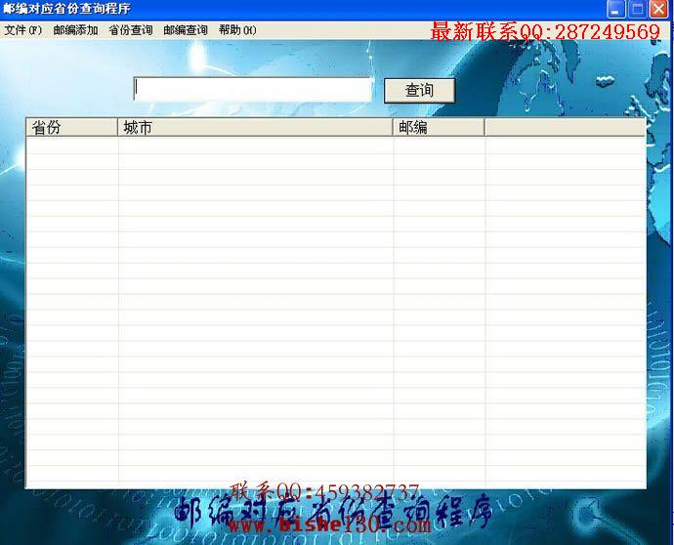Click the window title bar text
The width and height of the screenshot is (674, 545).
66,9
